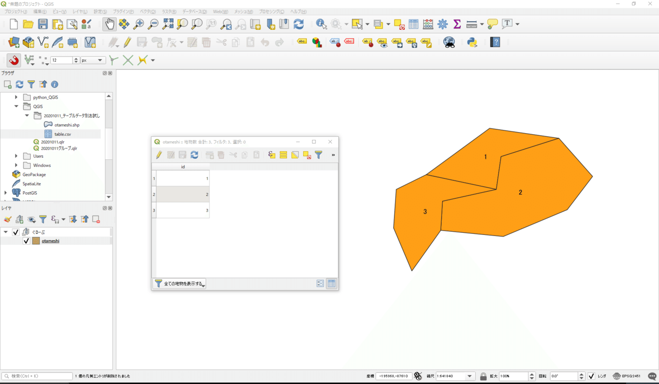Collapse the QGIS folder in Browser

(x=16, y=106)
